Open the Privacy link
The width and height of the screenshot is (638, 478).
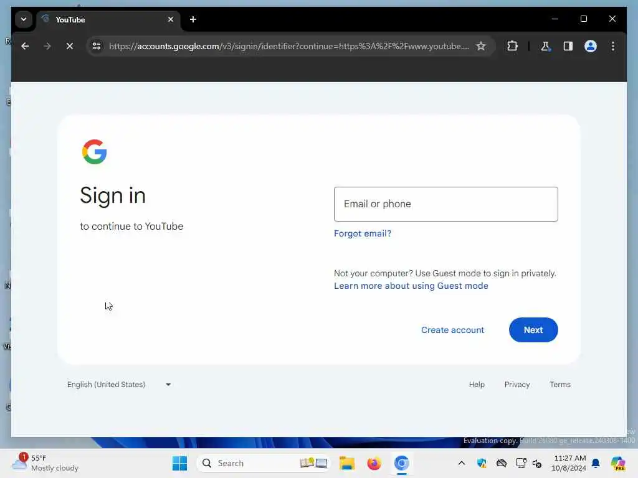pyautogui.click(x=517, y=385)
